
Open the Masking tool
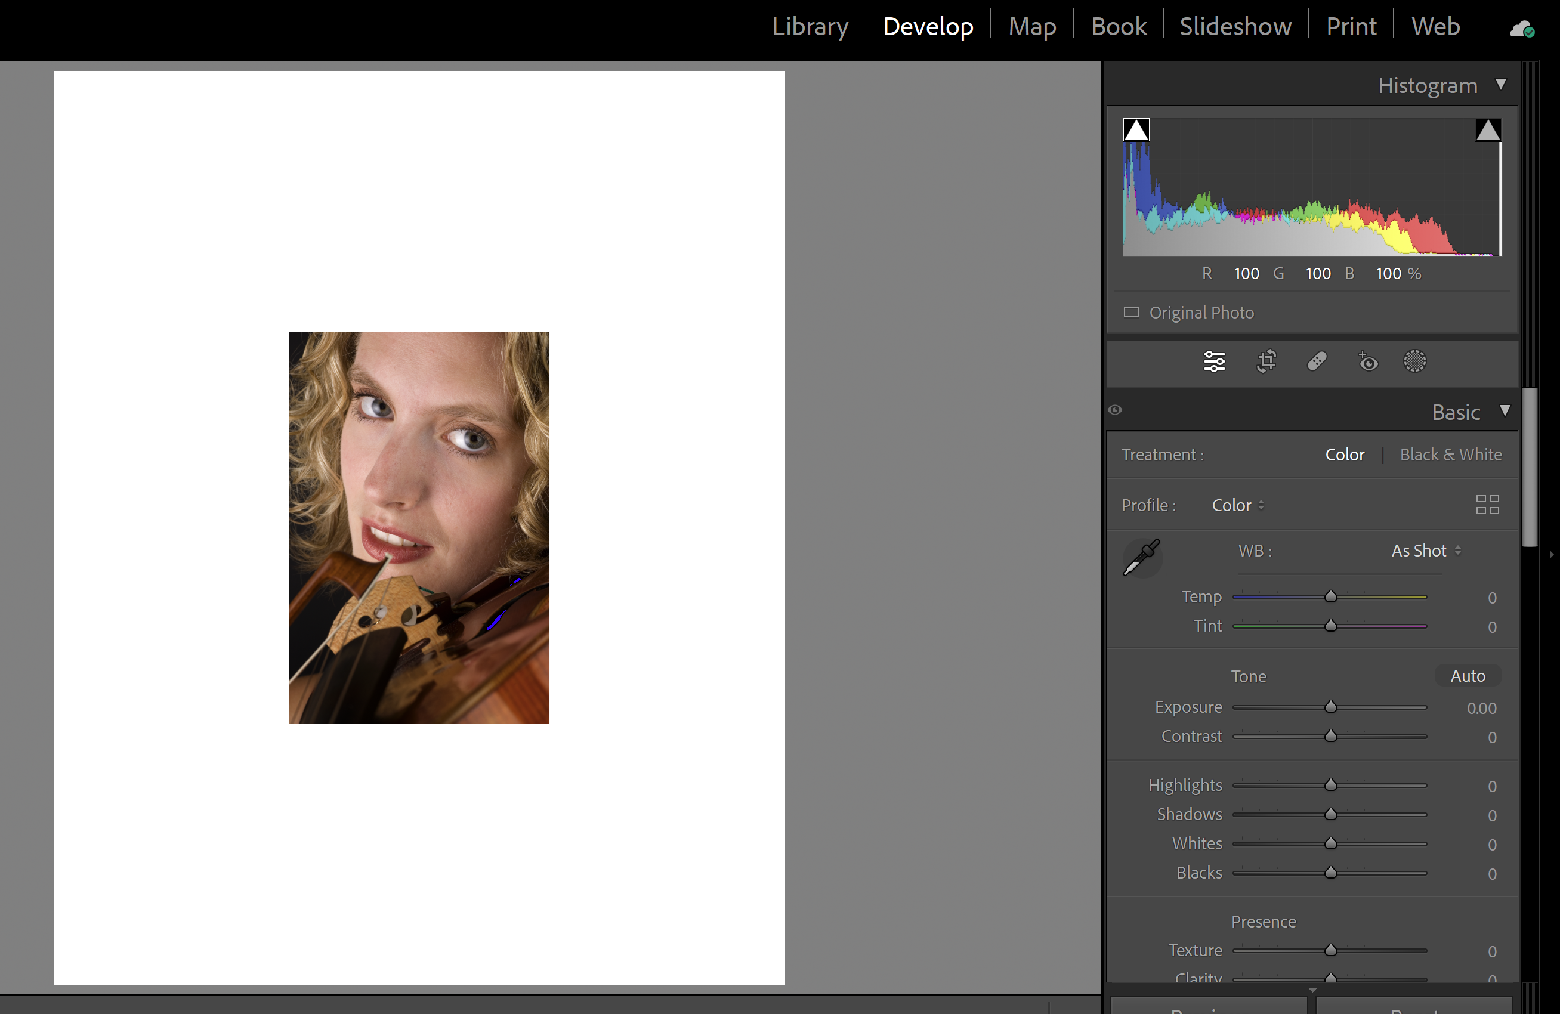(x=1414, y=361)
